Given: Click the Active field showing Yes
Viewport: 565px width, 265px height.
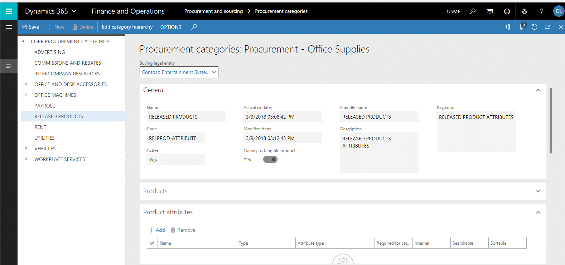Looking at the screenshot, I should coord(176,159).
